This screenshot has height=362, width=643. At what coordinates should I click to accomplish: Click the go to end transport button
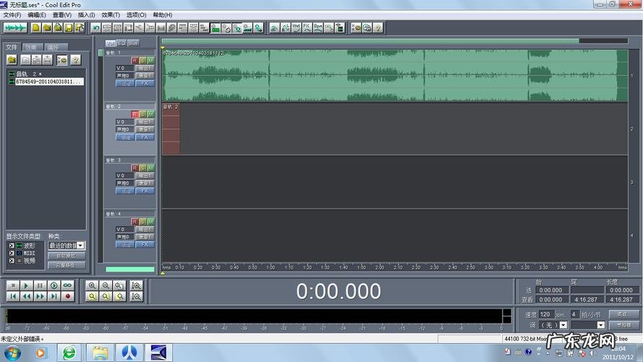(x=54, y=296)
